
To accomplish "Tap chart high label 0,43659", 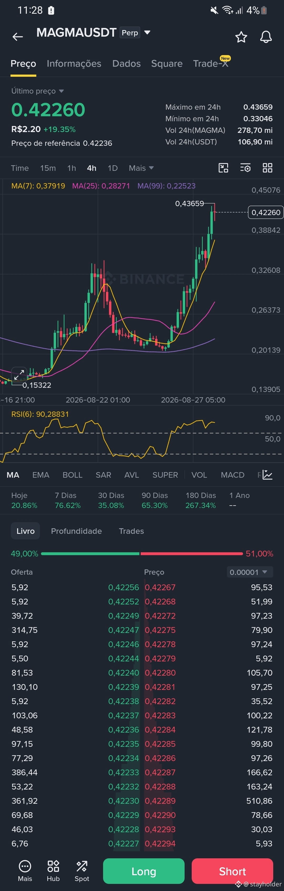I will click(189, 204).
